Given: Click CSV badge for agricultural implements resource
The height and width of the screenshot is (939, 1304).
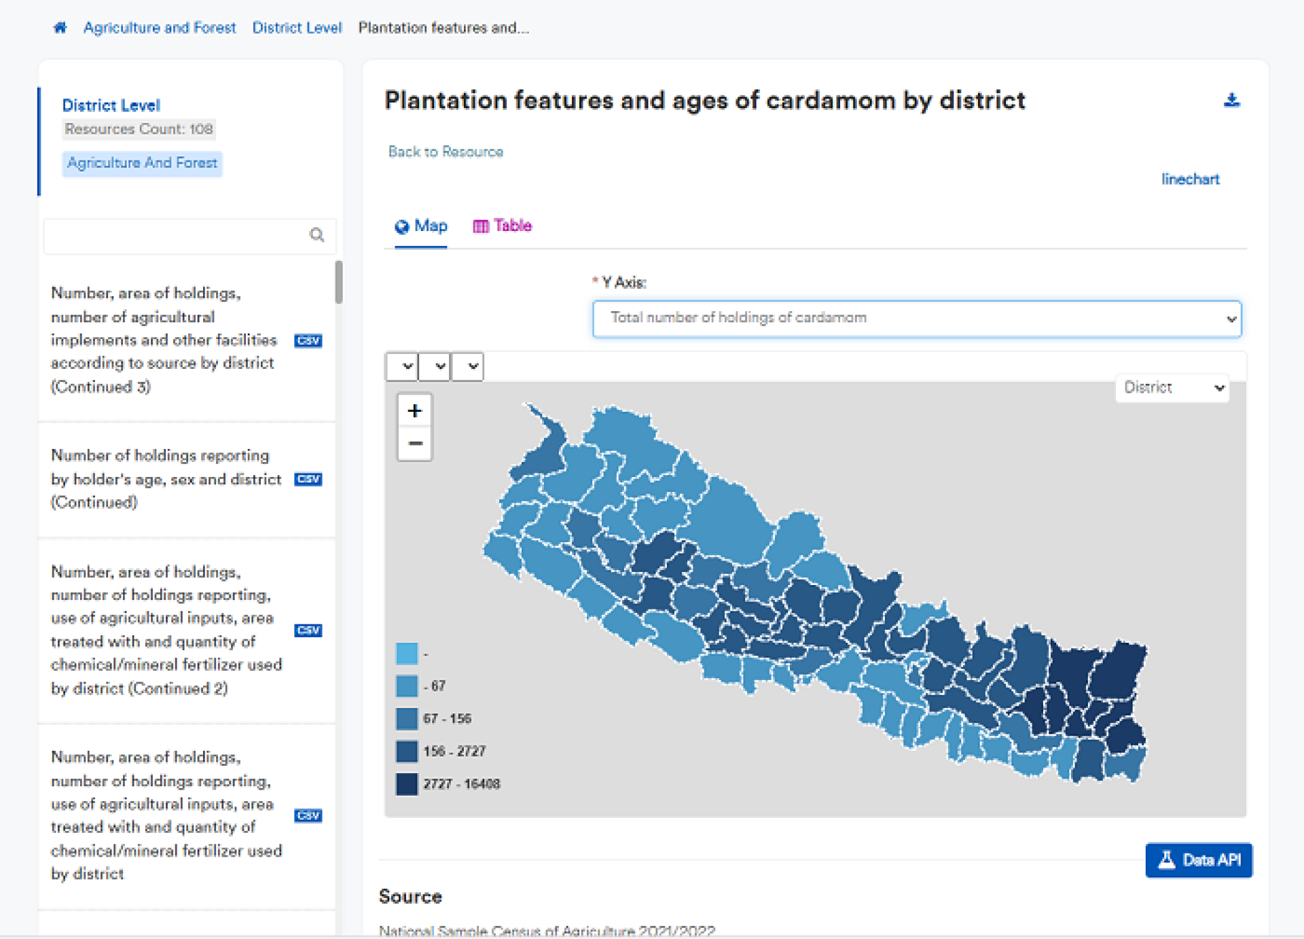Looking at the screenshot, I should pos(308,340).
